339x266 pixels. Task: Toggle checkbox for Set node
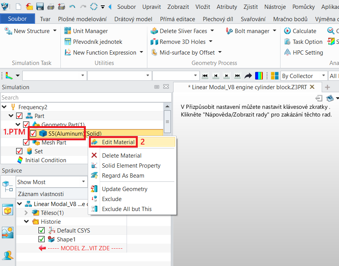(19, 151)
